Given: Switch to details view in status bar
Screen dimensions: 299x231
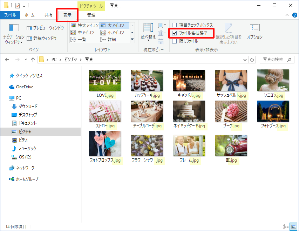Looking at the screenshot, I should click(x=286, y=226).
